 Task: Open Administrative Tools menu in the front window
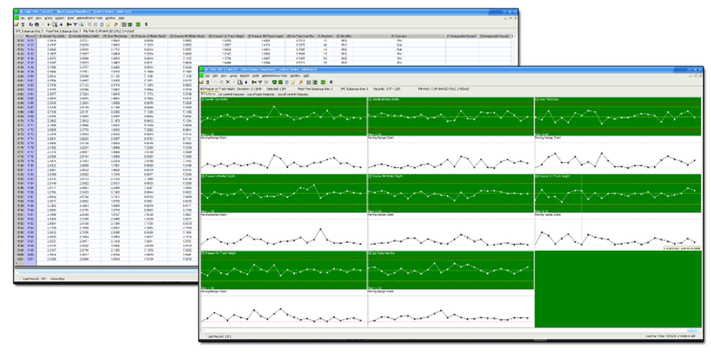(274, 76)
